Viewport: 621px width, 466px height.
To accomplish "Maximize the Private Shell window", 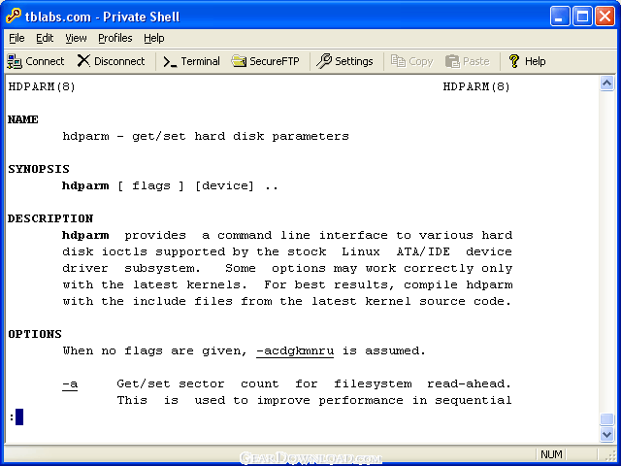I will pos(582,17).
